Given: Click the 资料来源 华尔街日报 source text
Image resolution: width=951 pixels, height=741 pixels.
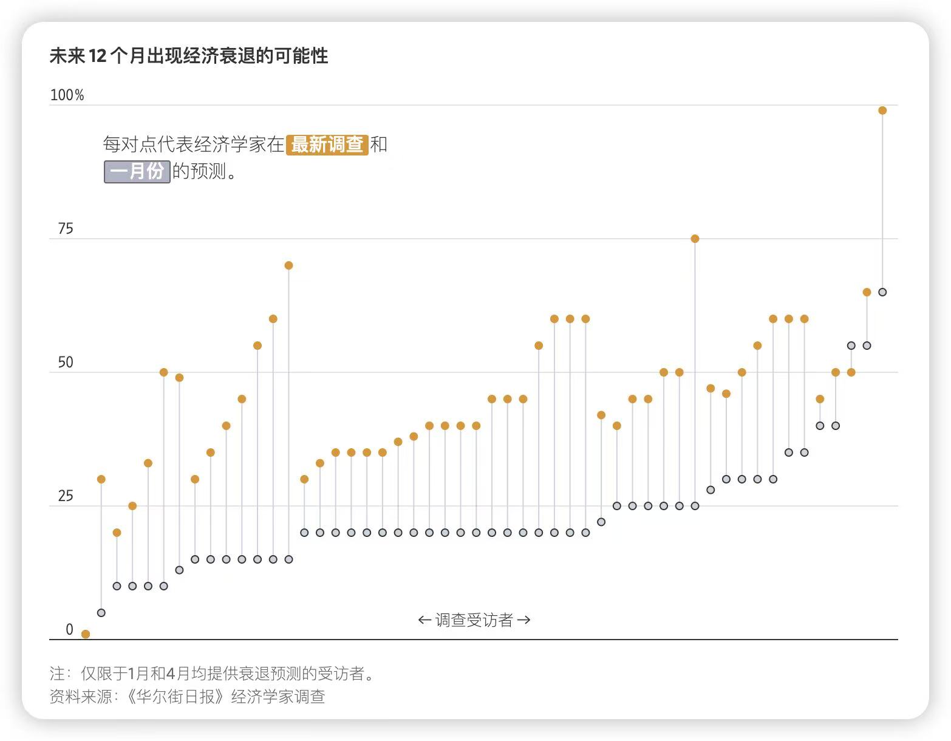Looking at the screenshot, I should (187, 696).
